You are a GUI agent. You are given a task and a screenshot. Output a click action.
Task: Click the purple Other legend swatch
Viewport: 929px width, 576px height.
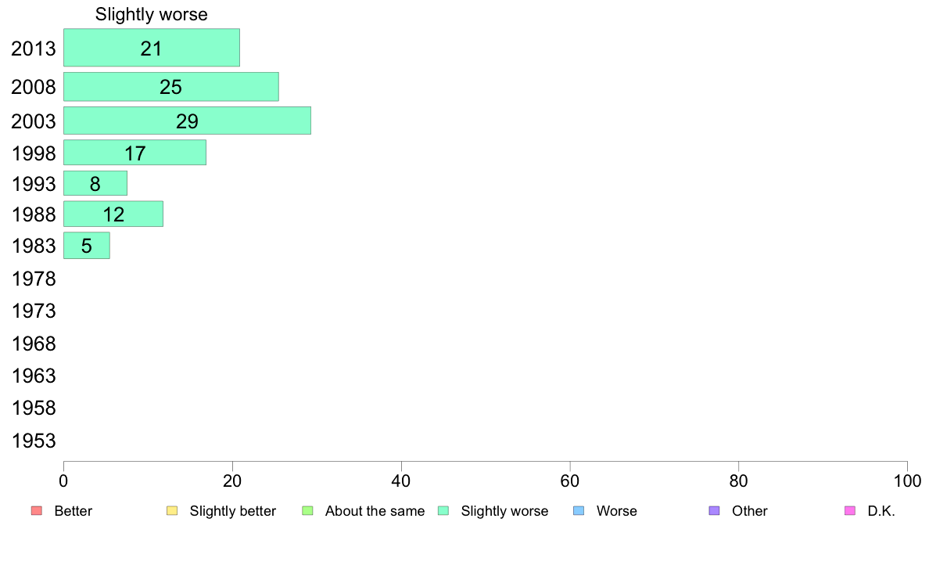pos(715,511)
